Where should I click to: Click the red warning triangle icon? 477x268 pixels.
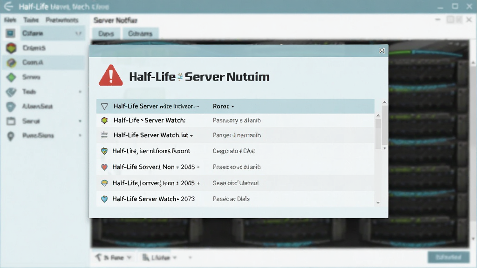click(111, 75)
